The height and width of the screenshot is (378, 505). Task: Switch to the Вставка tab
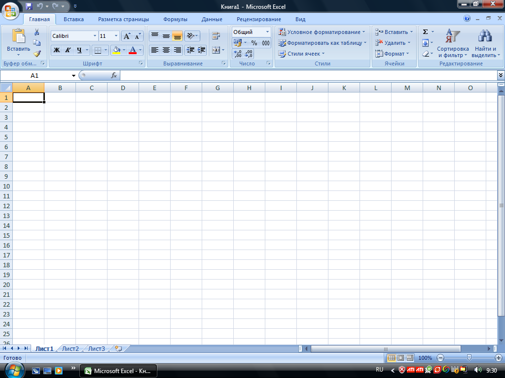tap(74, 19)
